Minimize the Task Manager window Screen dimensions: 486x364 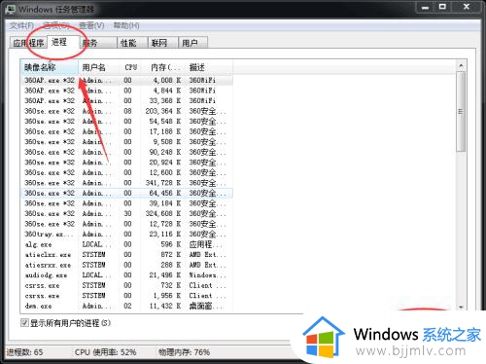425,7
